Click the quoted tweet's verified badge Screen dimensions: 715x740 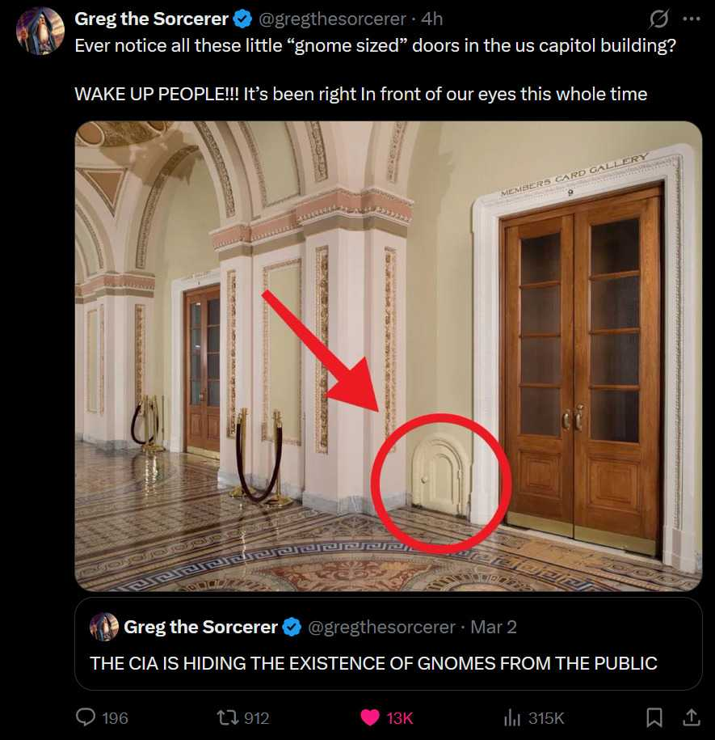tap(292, 627)
